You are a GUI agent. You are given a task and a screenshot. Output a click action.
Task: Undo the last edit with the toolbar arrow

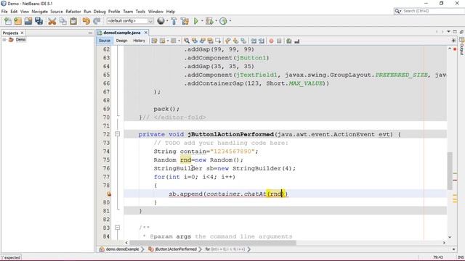[86, 21]
